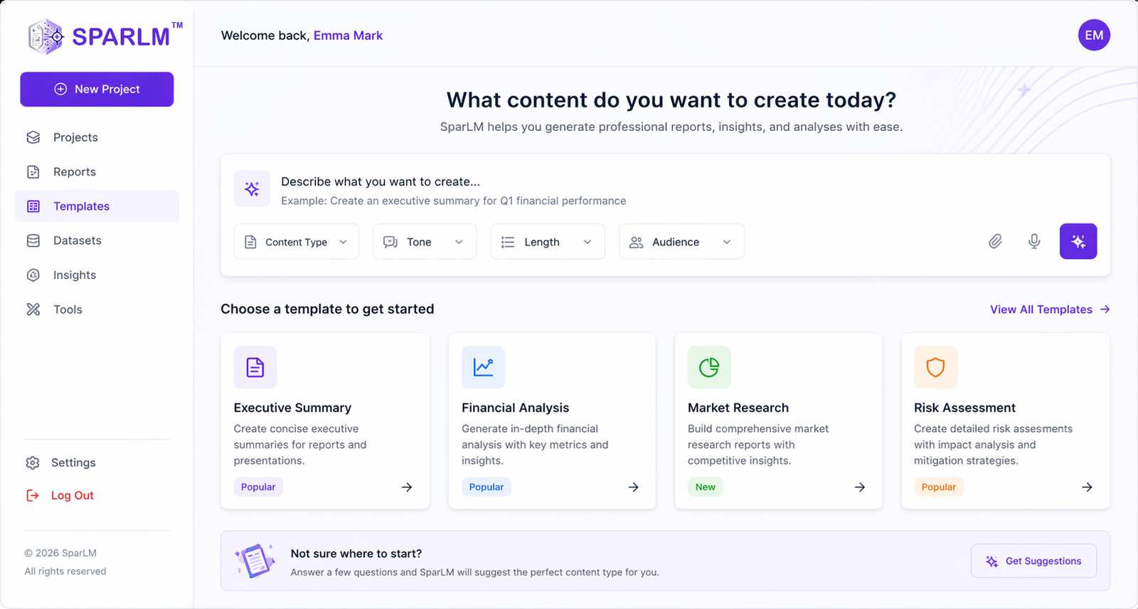Click the Market Research pie chart icon

tap(709, 367)
